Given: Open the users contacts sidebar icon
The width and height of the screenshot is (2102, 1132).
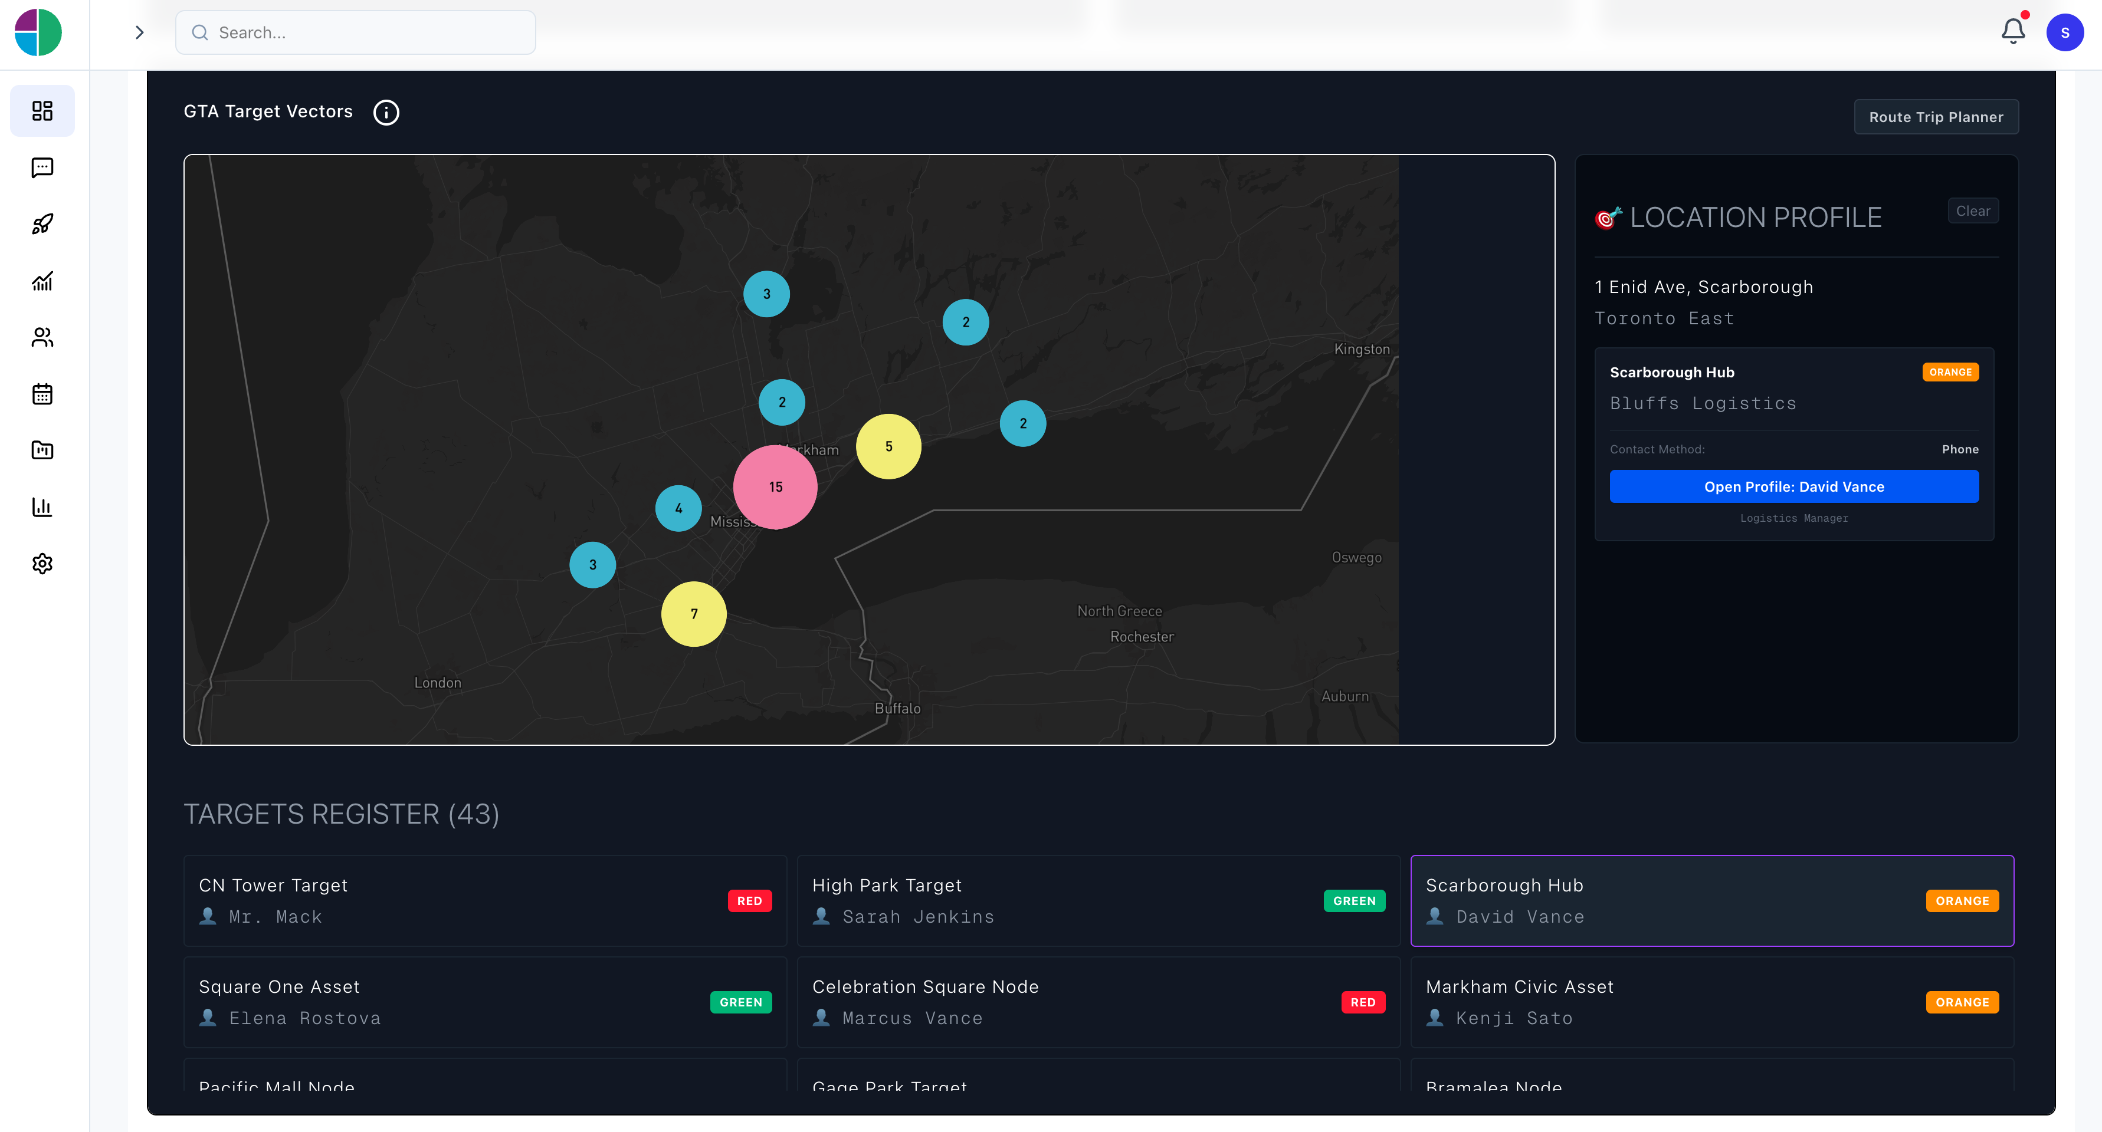Looking at the screenshot, I should pos(42,337).
